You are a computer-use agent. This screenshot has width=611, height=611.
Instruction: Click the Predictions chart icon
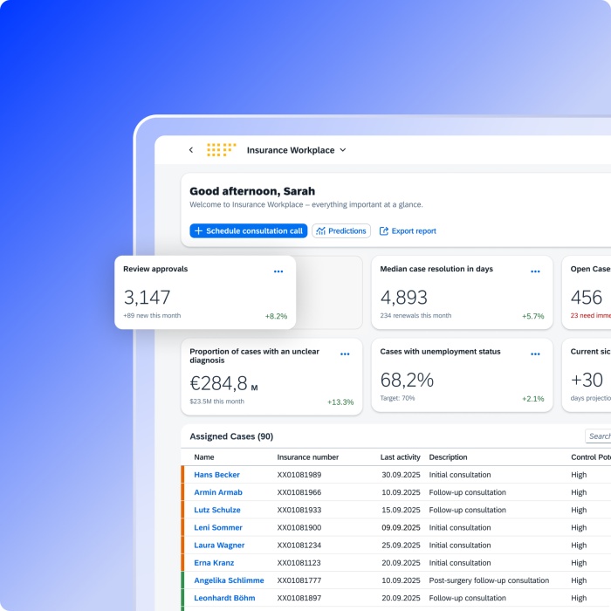[321, 231]
